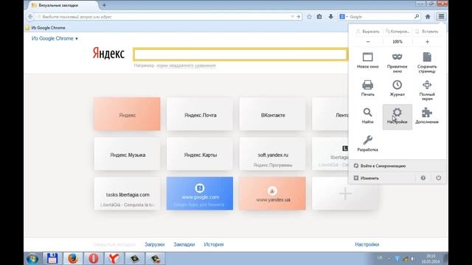Screen dimensions: 472x265
Task: Open the Яндекс.Музыка tile
Action: click(127, 154)
